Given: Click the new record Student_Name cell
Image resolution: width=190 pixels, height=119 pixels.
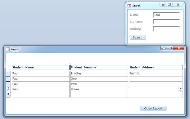Looking at the screenshot, I should click(x=41, y=94).
